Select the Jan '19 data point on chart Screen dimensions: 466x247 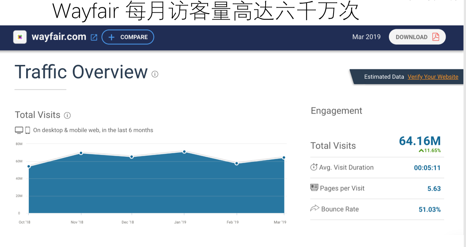[x=184, y=152]
